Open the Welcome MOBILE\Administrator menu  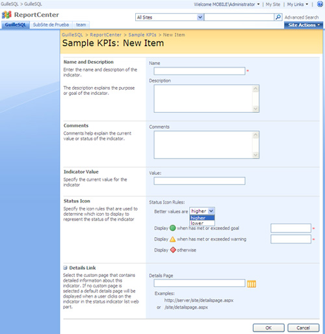227,5
